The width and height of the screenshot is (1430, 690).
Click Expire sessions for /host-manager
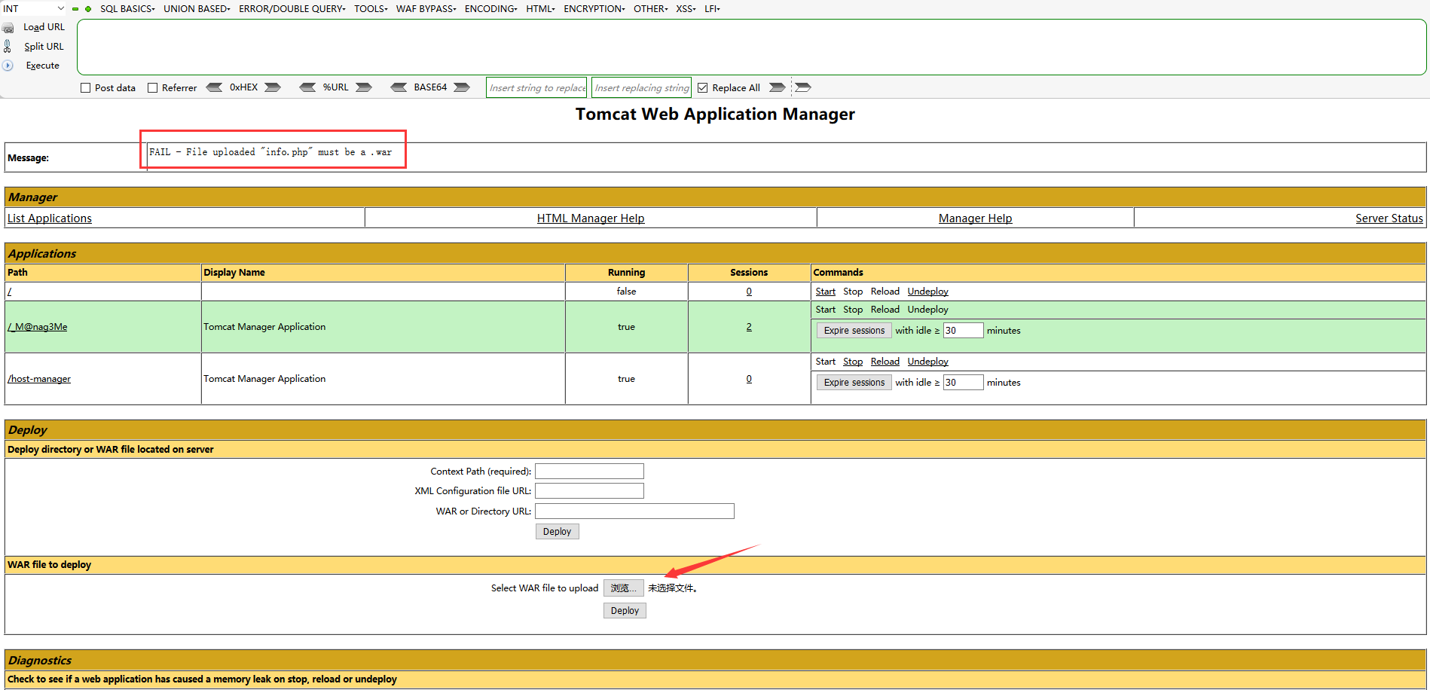click(x=854, y=383)
